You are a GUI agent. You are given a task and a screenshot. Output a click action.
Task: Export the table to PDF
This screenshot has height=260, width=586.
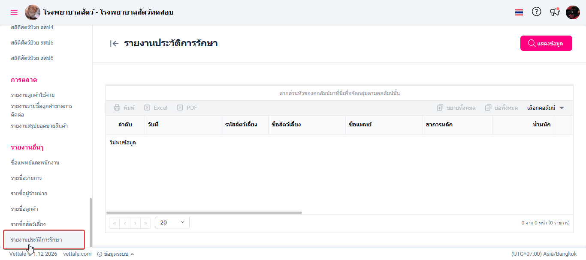click(187, 108)
